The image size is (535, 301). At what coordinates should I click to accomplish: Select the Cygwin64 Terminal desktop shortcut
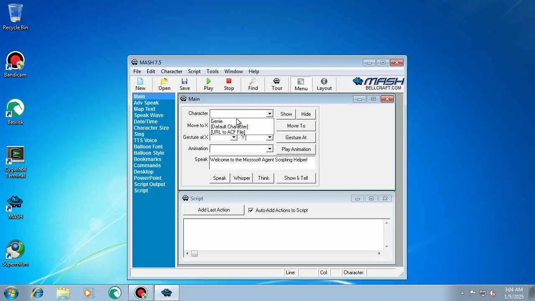coord(15,162)
